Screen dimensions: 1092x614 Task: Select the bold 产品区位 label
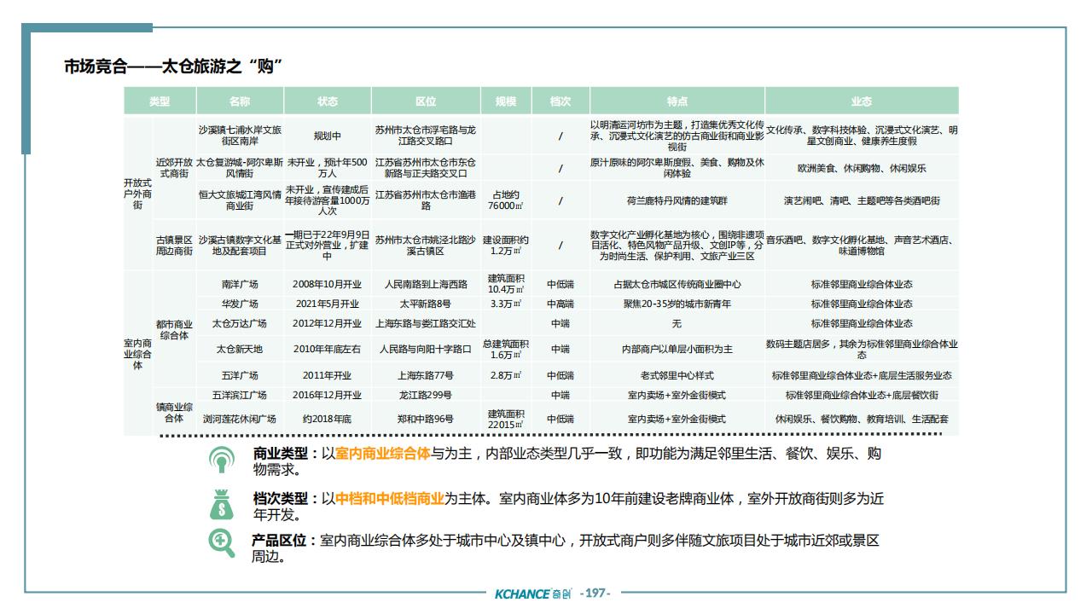pyautogui.click(x=279, y=541)
